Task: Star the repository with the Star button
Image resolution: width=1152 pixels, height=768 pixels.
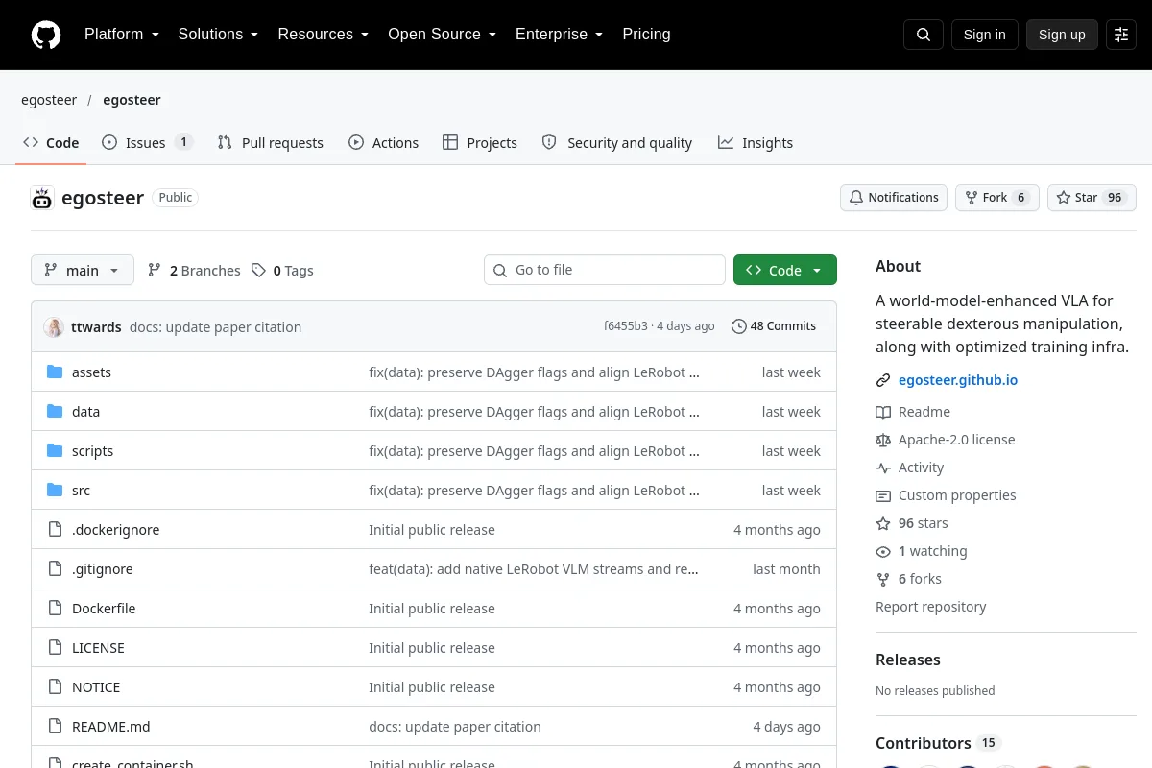Action: (x=1092, y=198)
